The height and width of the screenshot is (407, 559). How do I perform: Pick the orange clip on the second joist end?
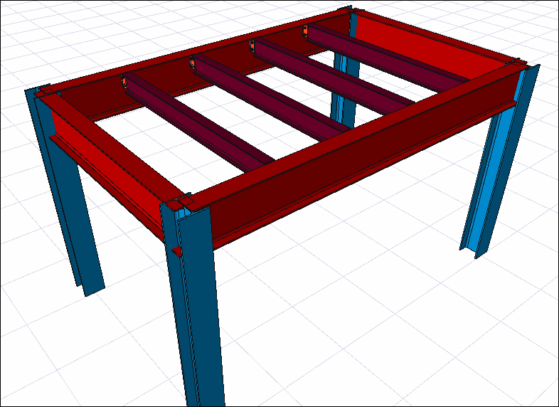click(x=192, y=63)
